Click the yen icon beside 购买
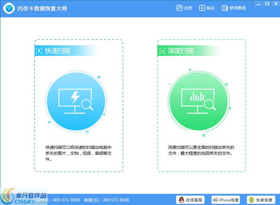Image resolution: width=280 pixels, height=205 pixels. click(x=202, y=8)
